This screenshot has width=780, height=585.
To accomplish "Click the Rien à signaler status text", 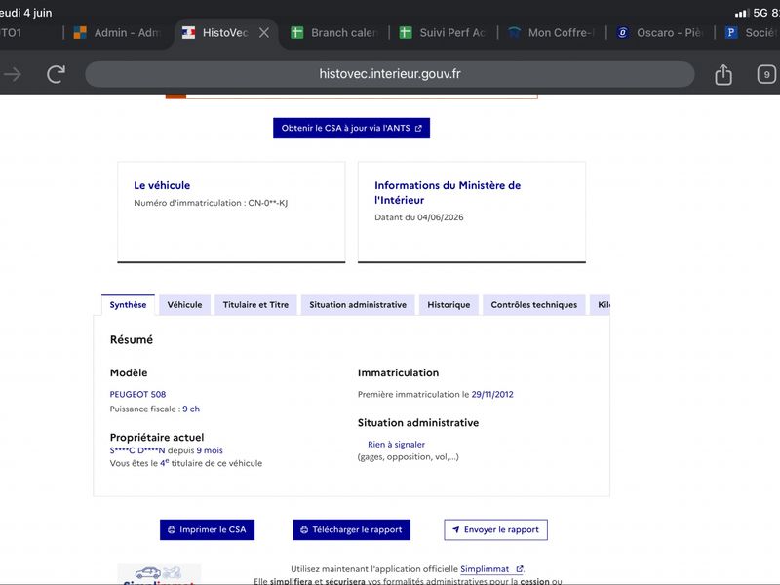I will coord(396,445).
